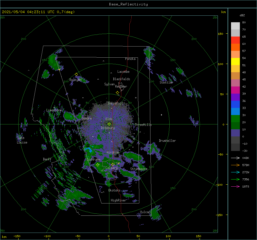Pick the light blue 30-33 dBZ swatch

click(235, 112)
